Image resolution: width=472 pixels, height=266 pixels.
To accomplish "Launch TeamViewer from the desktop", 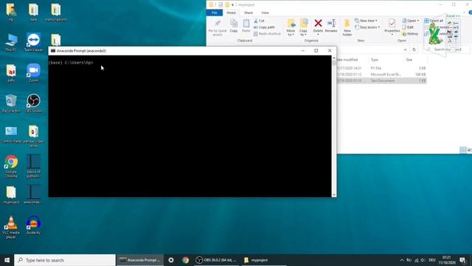I will pos(33,43).
